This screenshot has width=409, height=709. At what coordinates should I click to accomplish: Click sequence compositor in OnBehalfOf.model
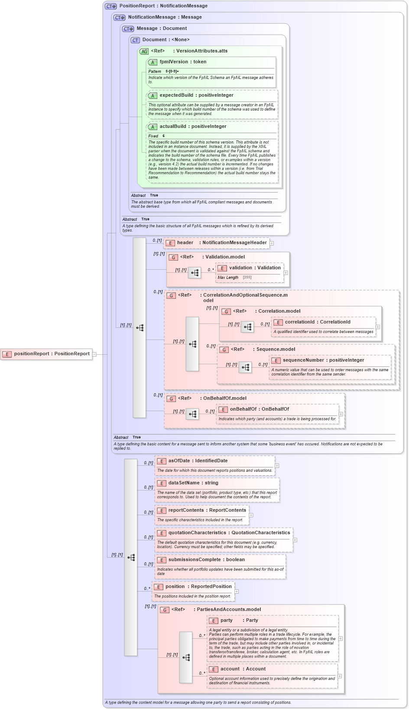(192, 414)
